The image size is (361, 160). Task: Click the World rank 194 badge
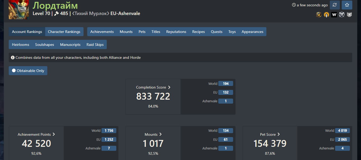(226, 84)
